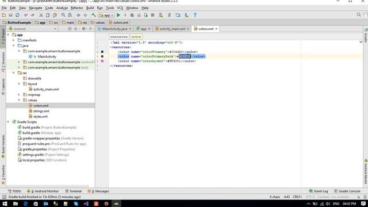The width and height of the screenshot is (368, 207).
Task: Click the CRLF line separator status item
Action: click(297, 197)
